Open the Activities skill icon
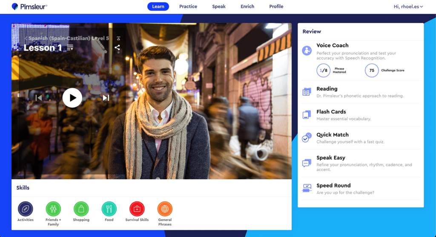 pos(26,209)
